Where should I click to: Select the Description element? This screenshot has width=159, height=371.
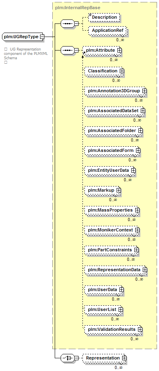(104, 17)
